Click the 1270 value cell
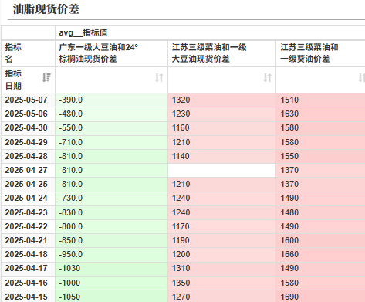This screenshot has width=365, height=302. tap(221, 297)
